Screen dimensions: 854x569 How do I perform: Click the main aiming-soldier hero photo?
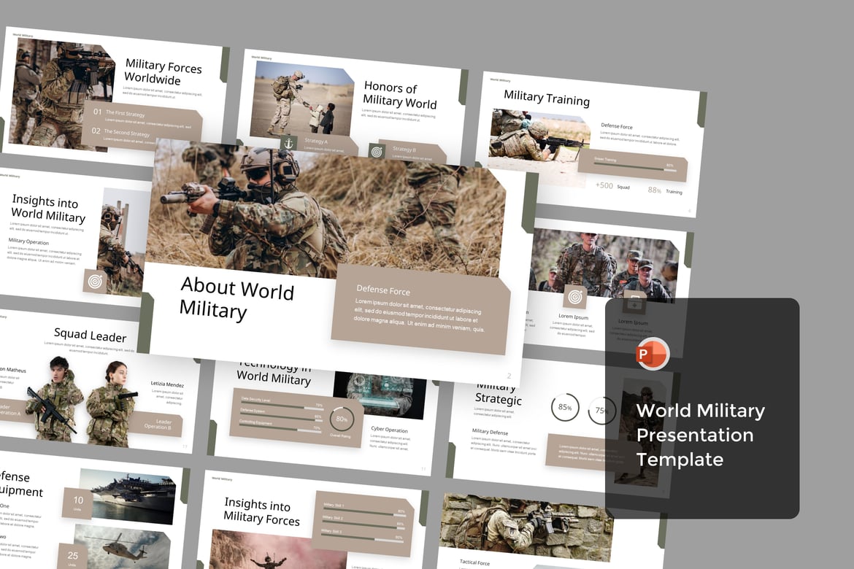click(327, 209)
